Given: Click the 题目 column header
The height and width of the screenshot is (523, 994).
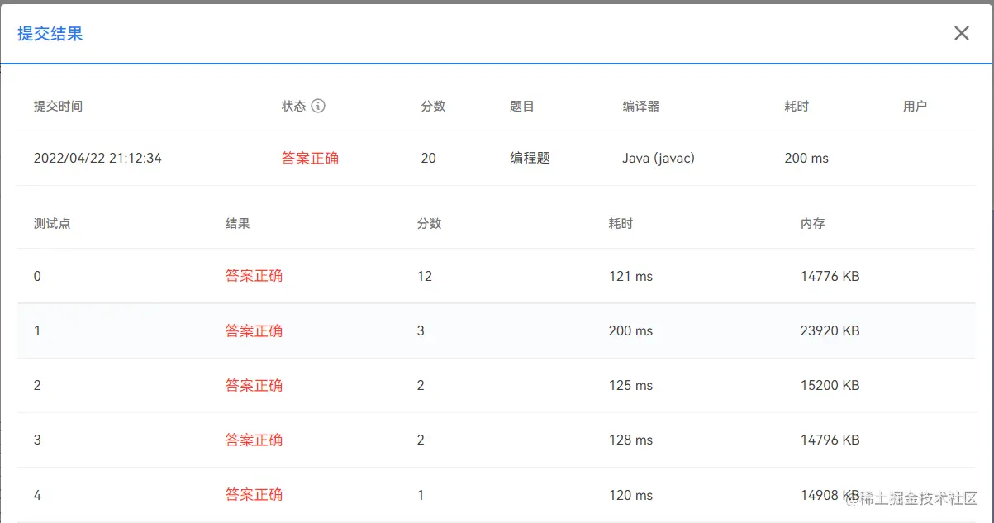Looking at the screenshot, I should click(522, 107).
